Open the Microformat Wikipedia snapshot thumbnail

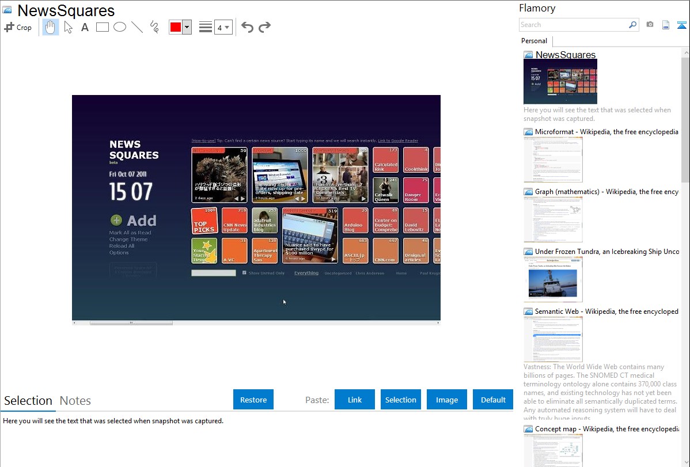click(x=553, y=160)
